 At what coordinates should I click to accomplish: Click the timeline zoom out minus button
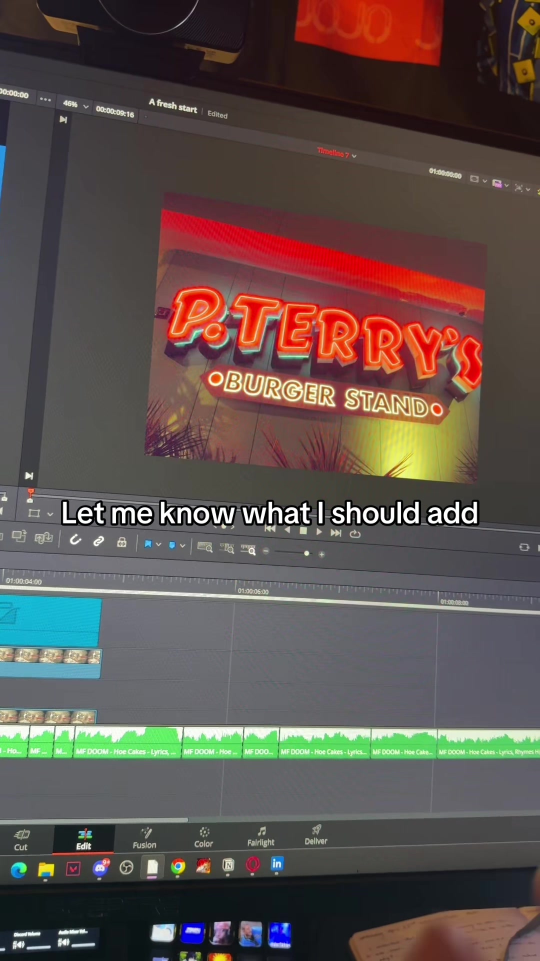[x=266, y=551]
